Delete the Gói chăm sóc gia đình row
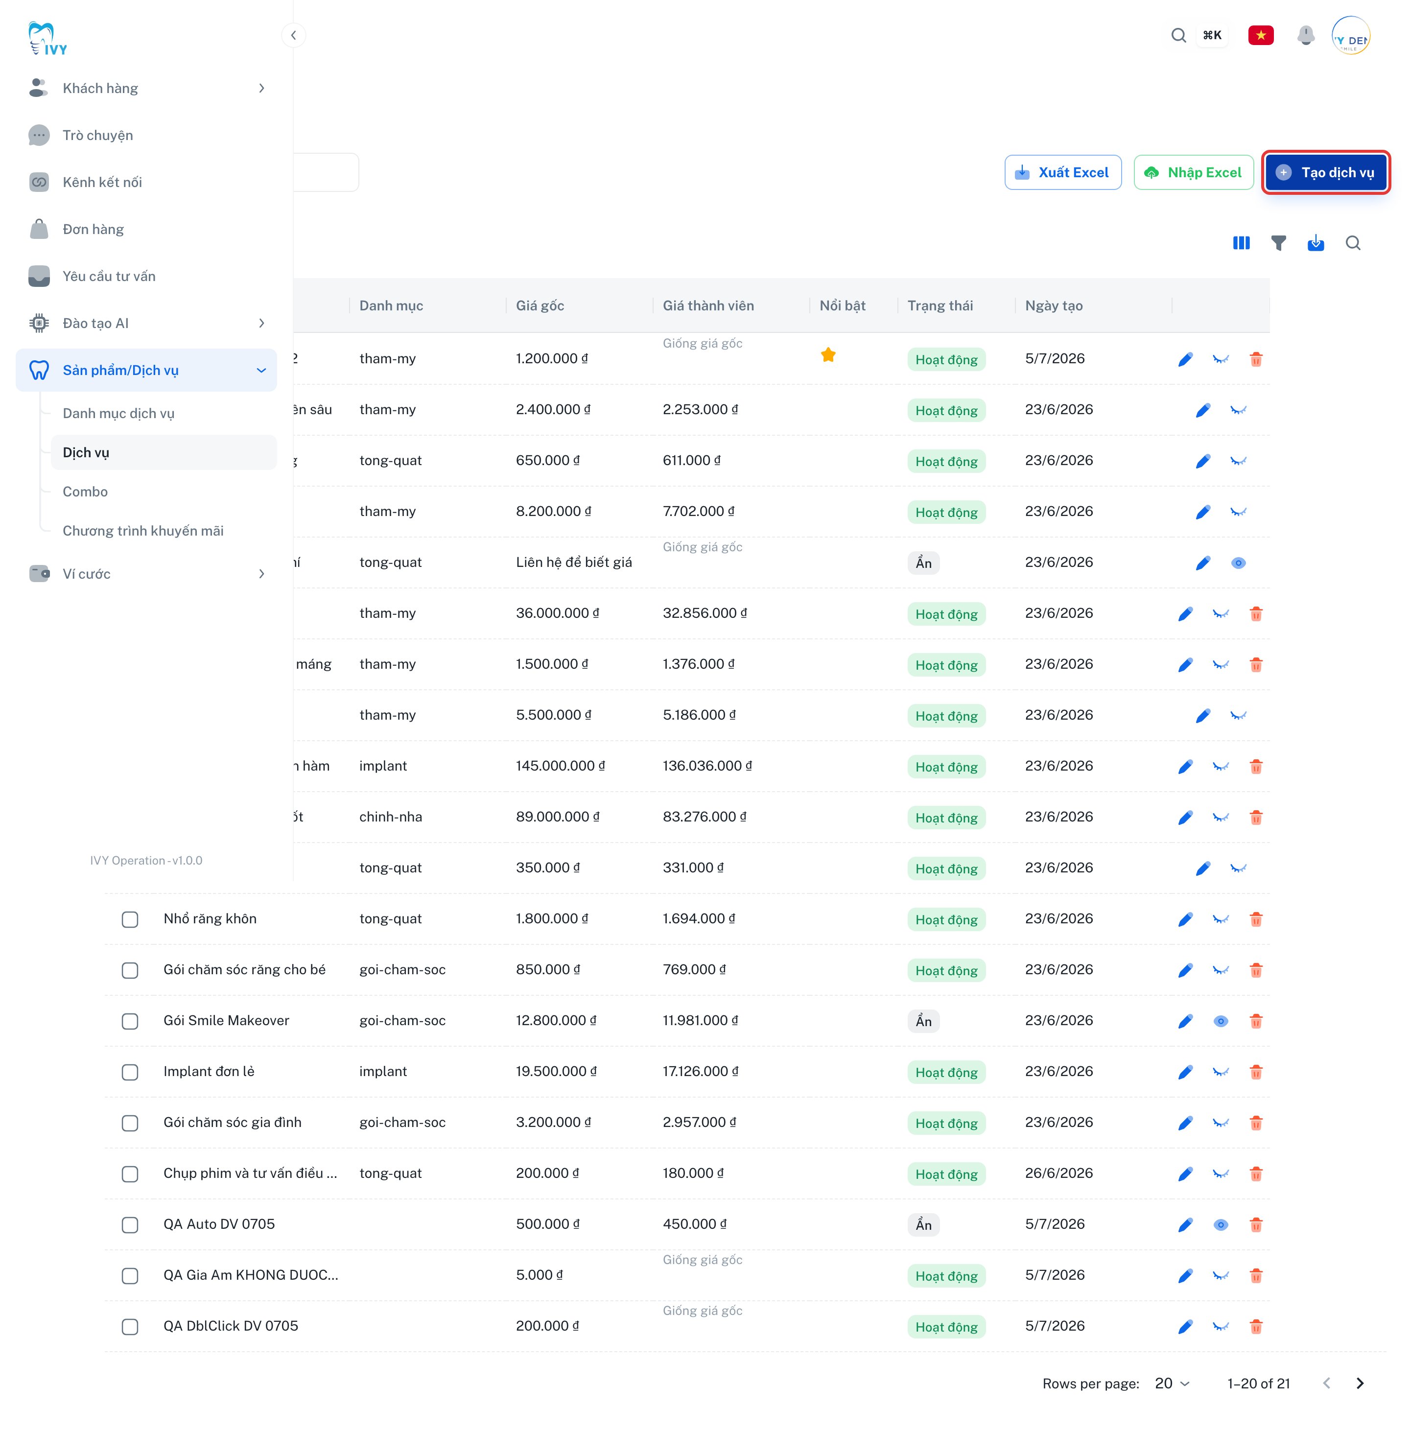1410x1454 pixels. pos(1256,1123)
